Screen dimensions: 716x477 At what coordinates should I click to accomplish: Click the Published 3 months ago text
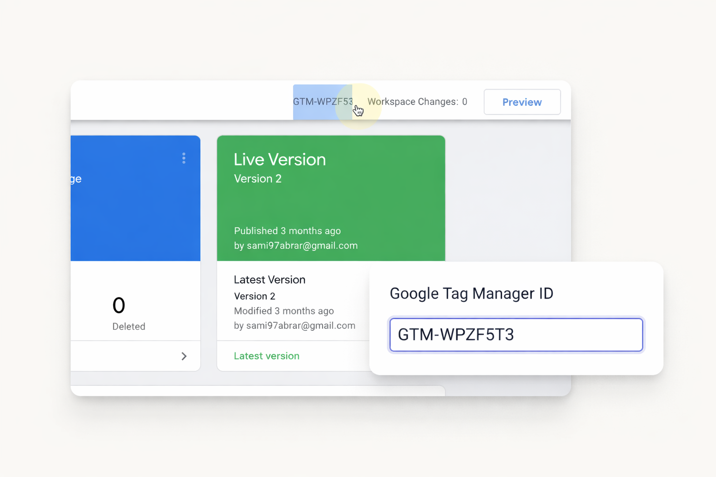click(x=287, y=231)
